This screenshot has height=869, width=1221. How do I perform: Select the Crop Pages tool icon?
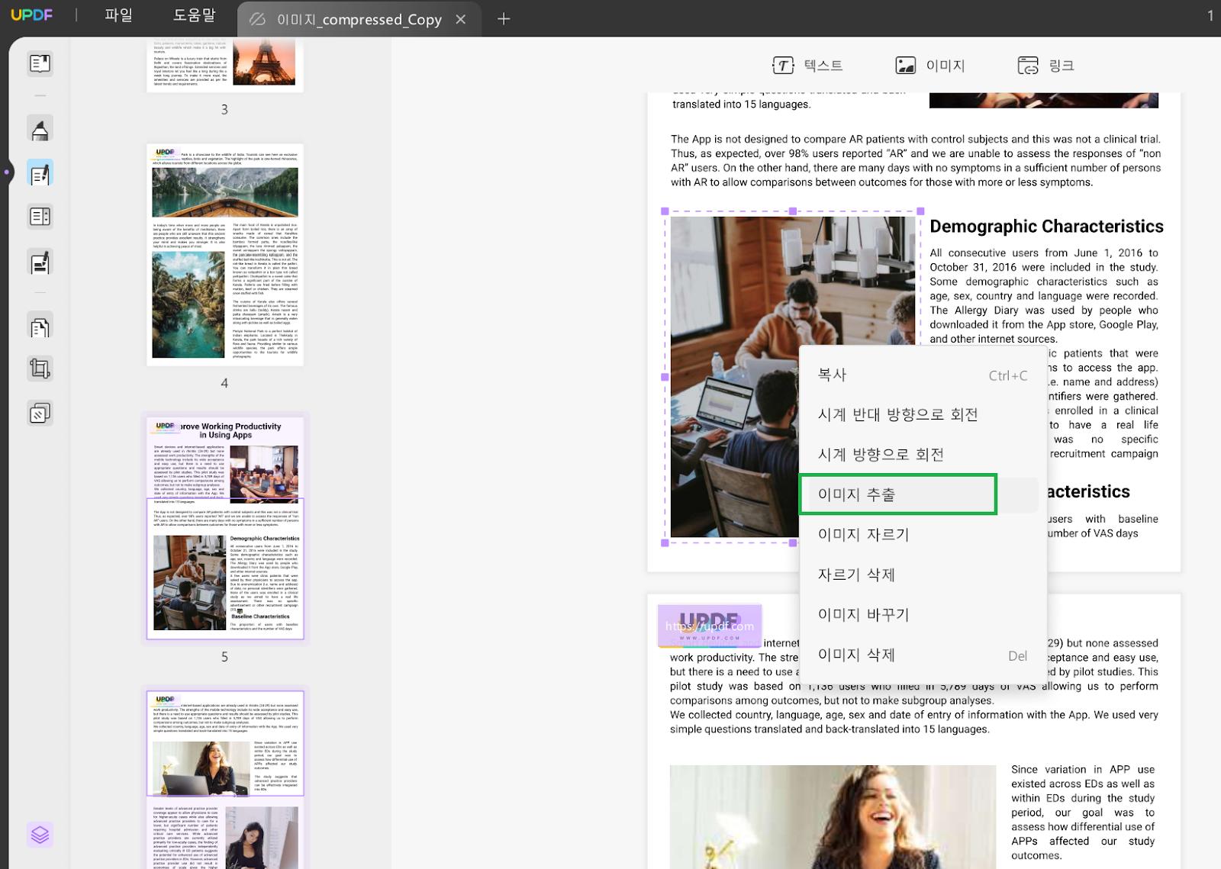click(40, 369)
